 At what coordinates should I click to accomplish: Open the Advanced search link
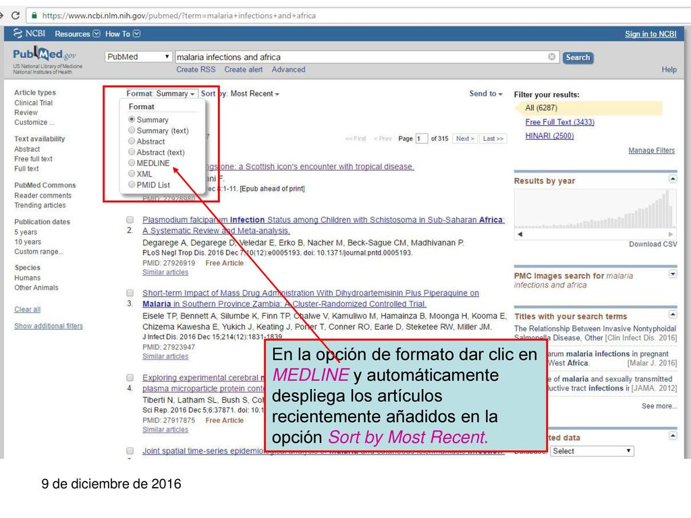click(288, 69)
